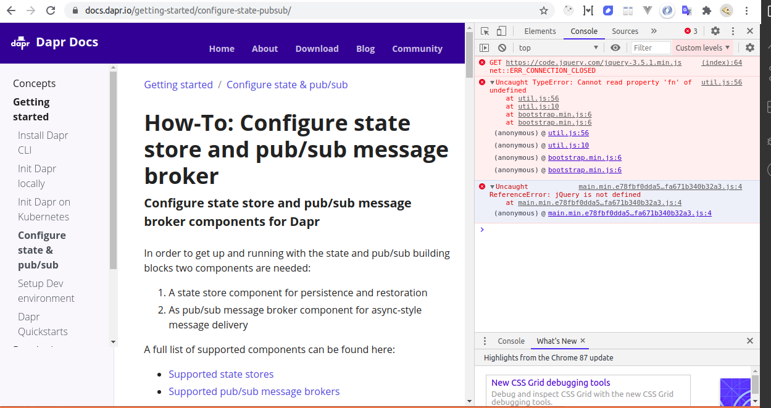Switch to the Sources tab
This screenshot has width=771, height=408.
click(x=625, y=31)
